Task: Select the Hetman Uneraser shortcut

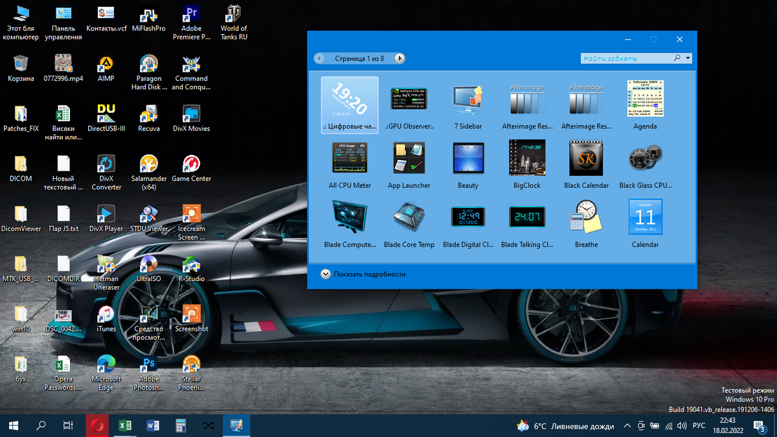Action: point(106,272)
